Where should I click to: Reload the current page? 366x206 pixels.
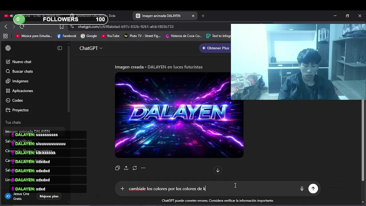point(22,27)
